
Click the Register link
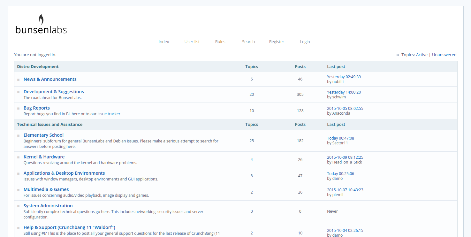(x=277, y=42)
